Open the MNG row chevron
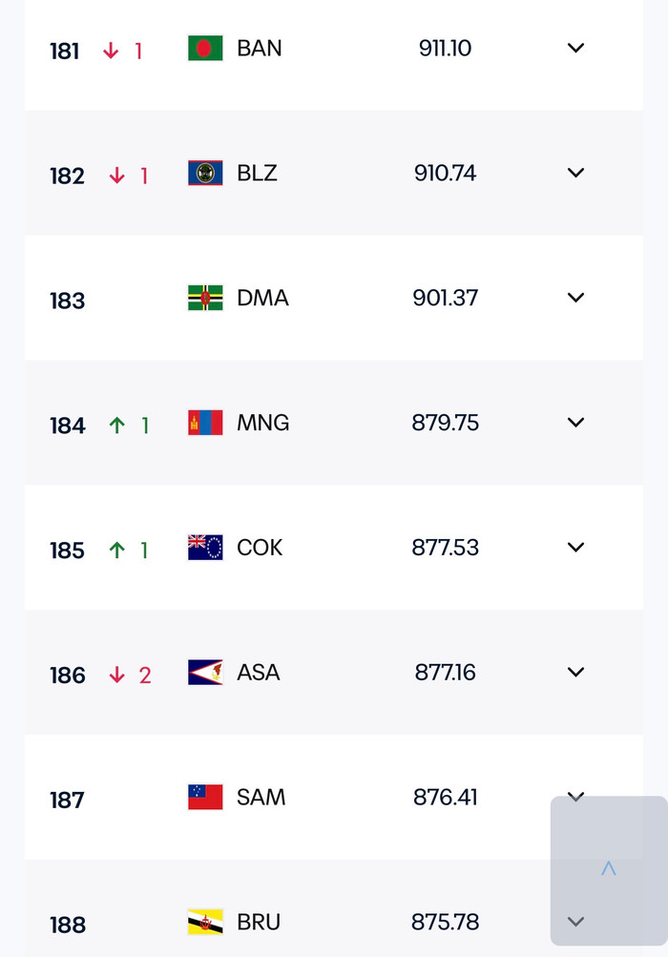 click(575, 423)
